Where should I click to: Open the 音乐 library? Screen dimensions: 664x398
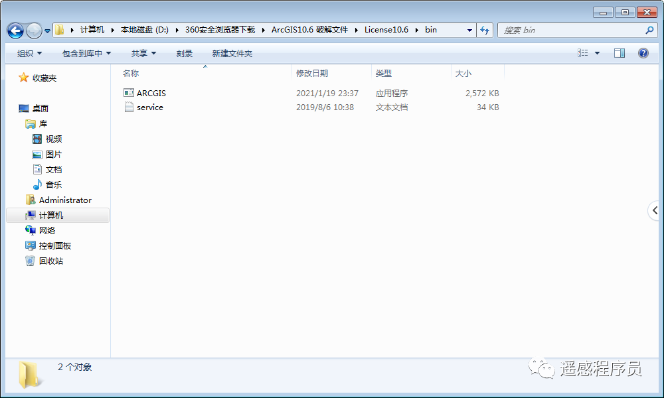pyautogui.click(x=54, y=185)
